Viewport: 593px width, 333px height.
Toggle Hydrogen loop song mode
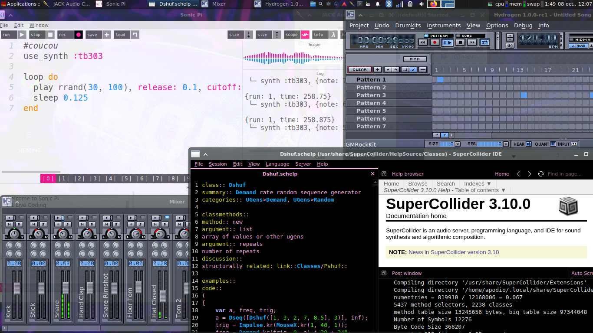coord(485,42)
